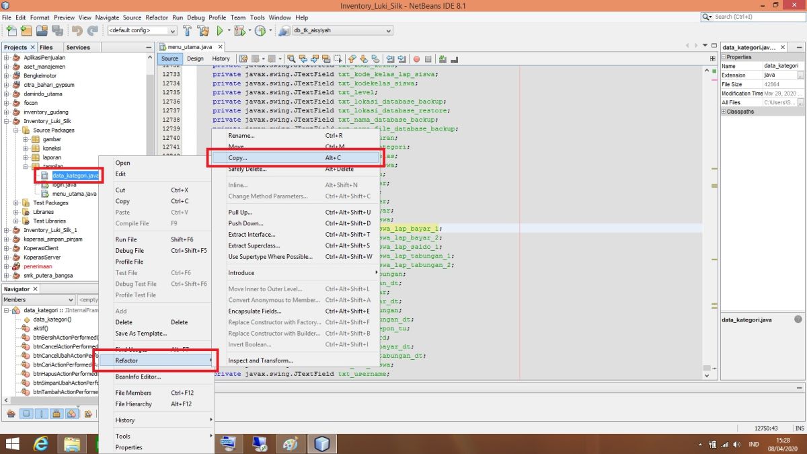Expand the AplikasiPenjualan project node
Screen dimensions: 807x454
7,58
